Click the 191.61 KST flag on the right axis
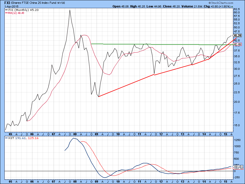This screenshot has width=245, height=184. click(x=238, y=167)
